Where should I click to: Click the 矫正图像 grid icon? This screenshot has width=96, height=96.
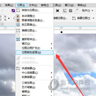(x=18, y=25)
